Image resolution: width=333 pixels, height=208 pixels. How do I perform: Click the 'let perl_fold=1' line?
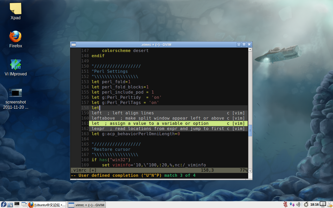[111, 82]
